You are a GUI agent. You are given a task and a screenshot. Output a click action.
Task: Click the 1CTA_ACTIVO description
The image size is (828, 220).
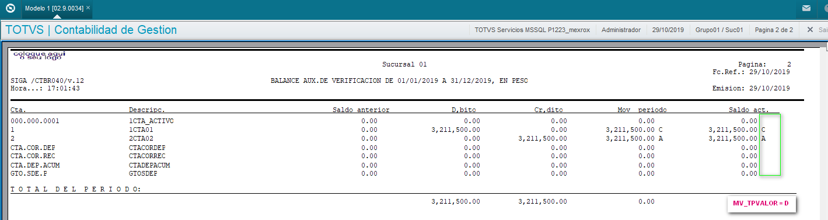click(151, 121)
